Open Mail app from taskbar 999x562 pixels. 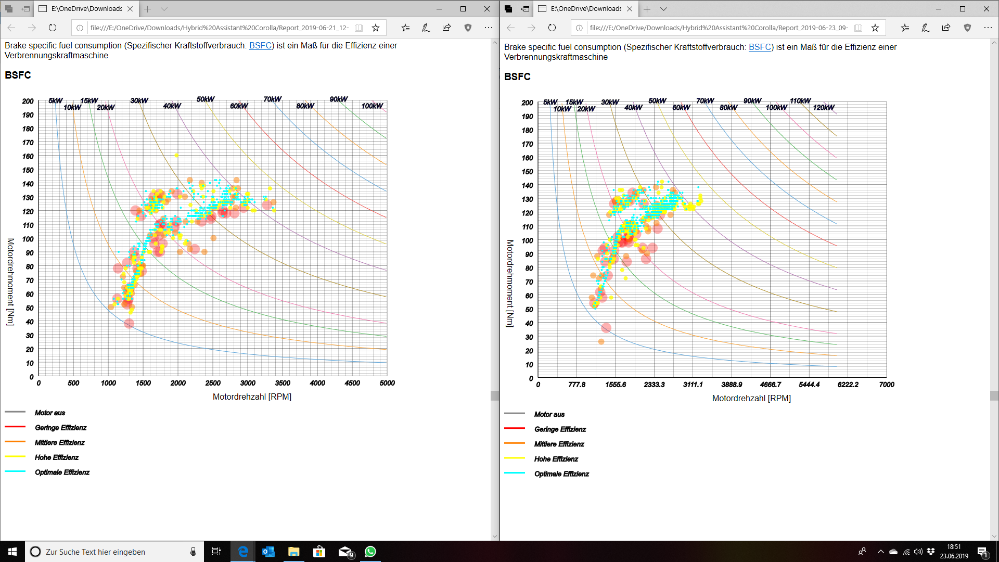[x=345, y=552]
